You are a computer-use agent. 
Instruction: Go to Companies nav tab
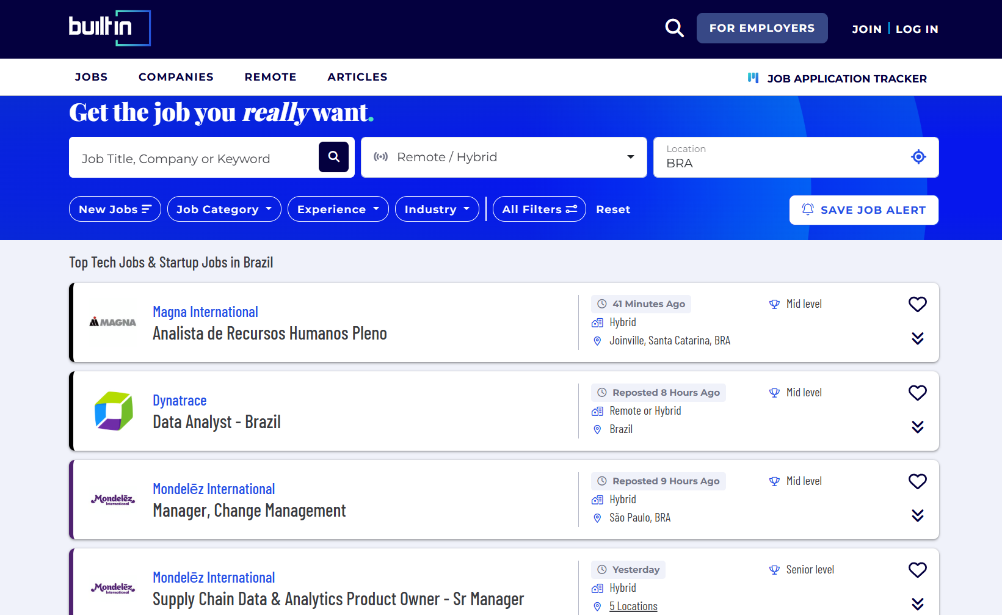[x=176, y=77]
